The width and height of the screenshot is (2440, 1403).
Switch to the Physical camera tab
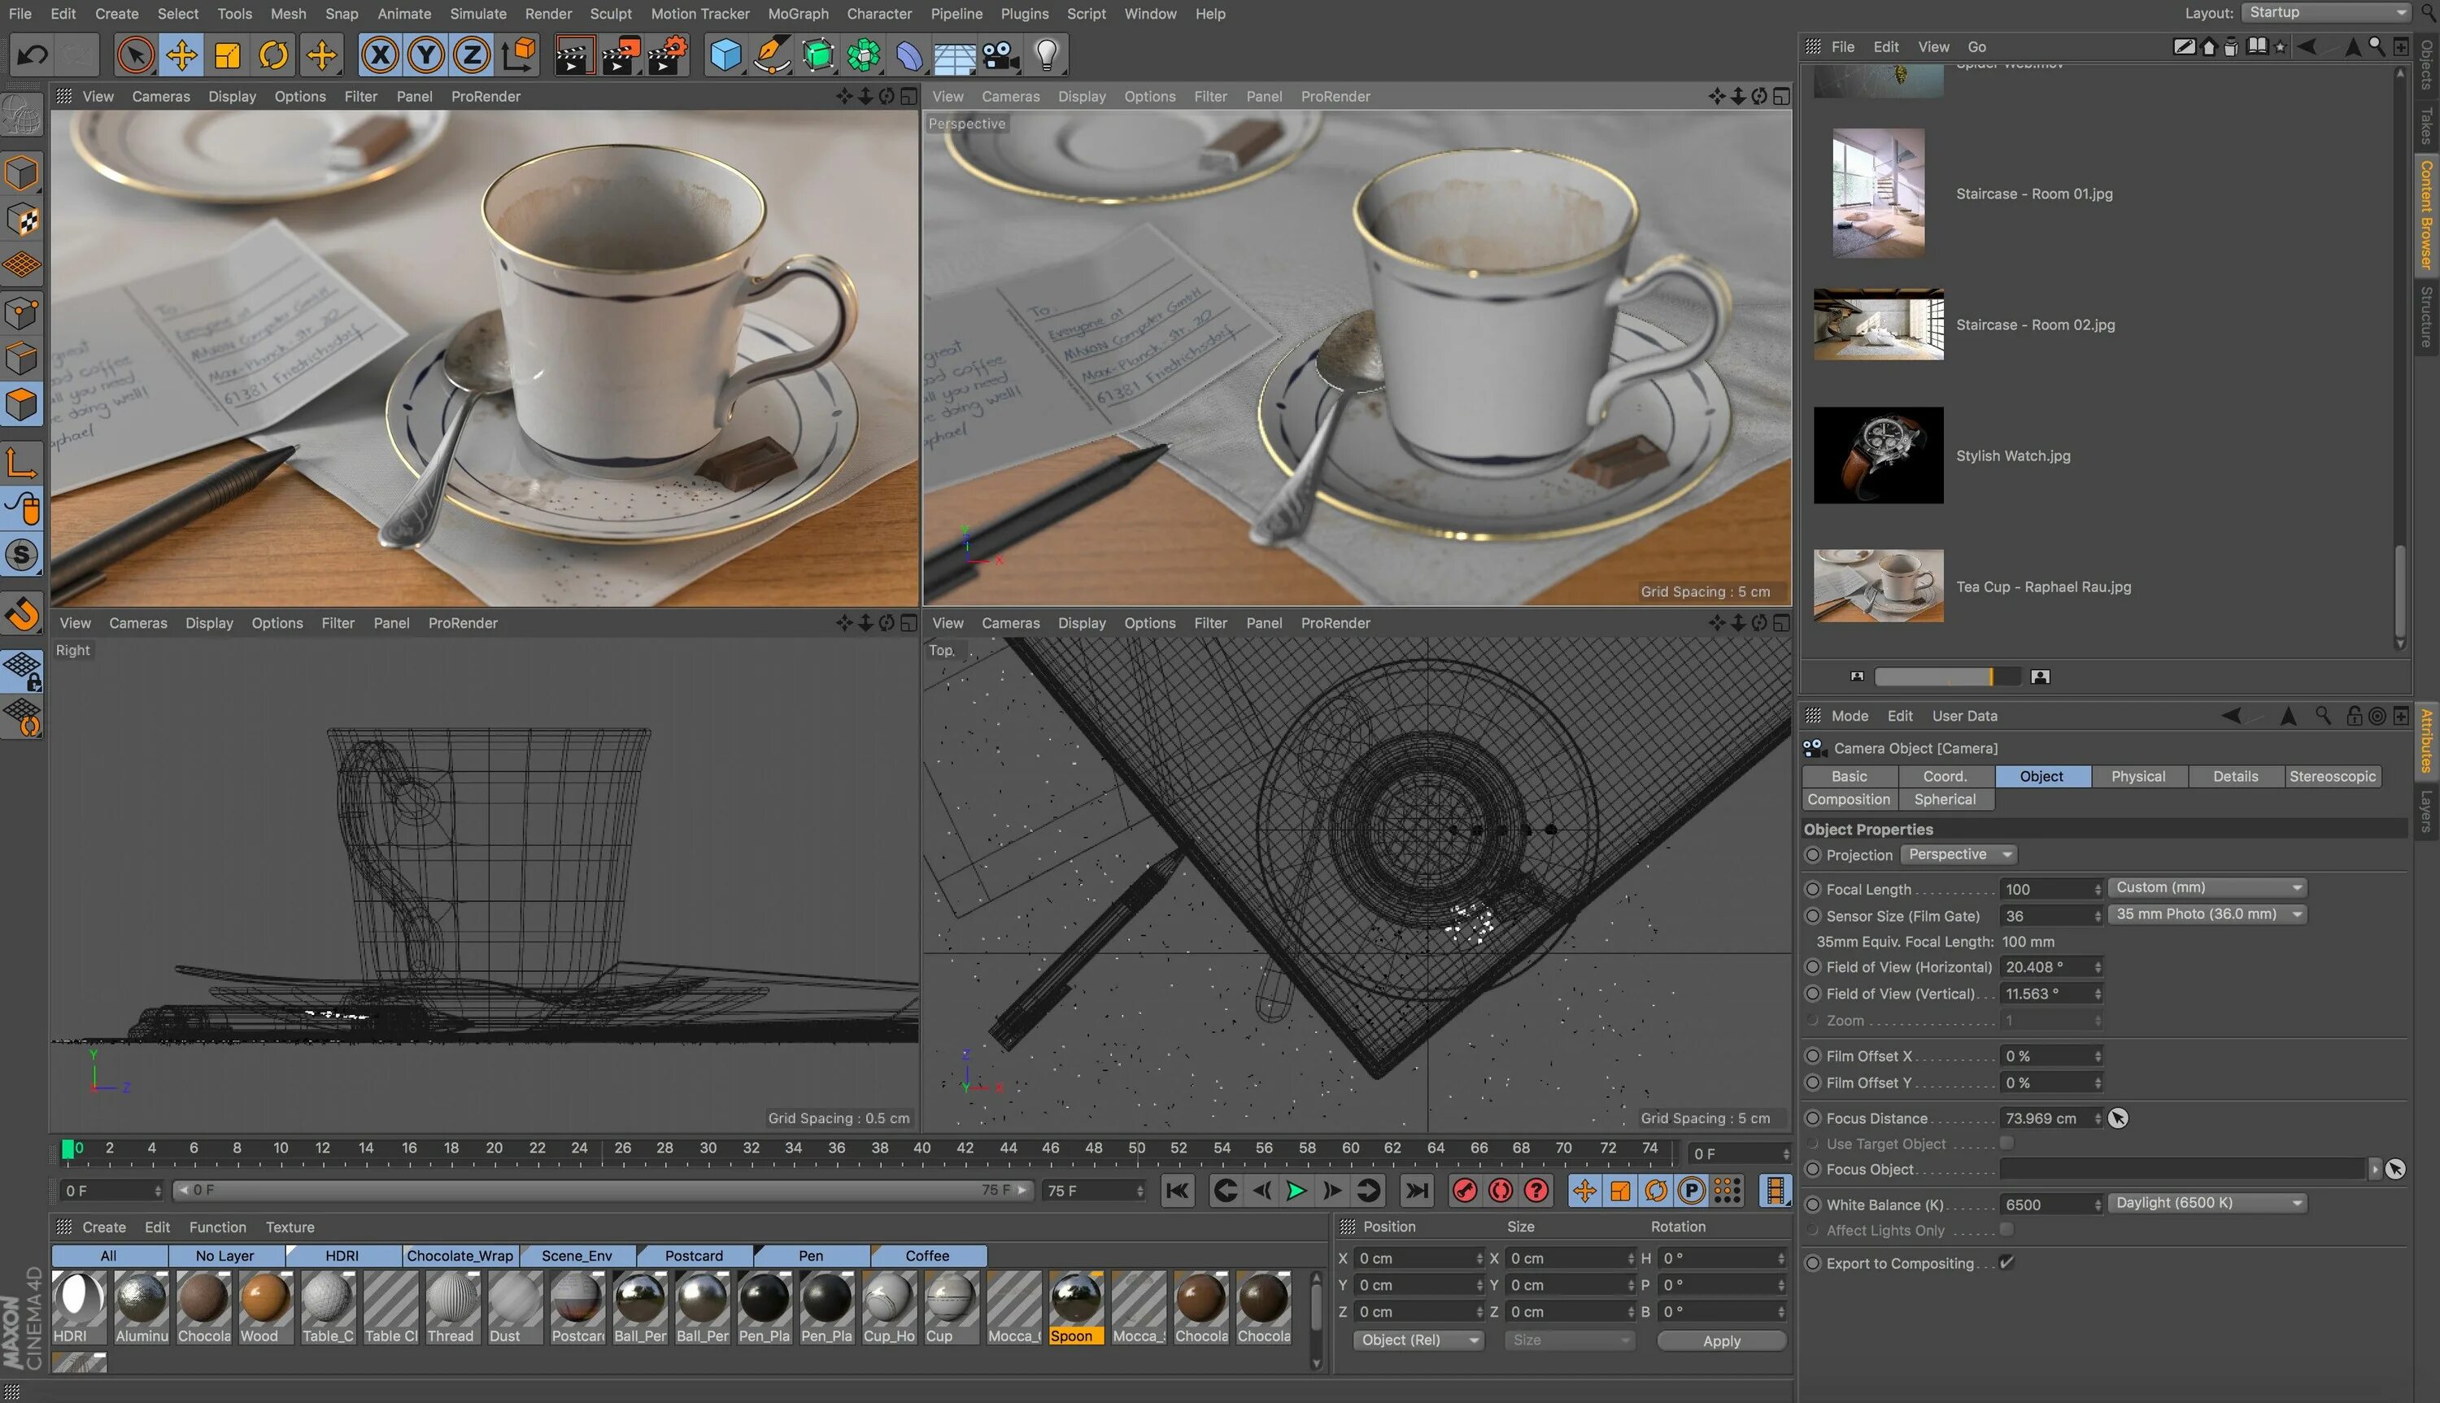(2137, 776)
